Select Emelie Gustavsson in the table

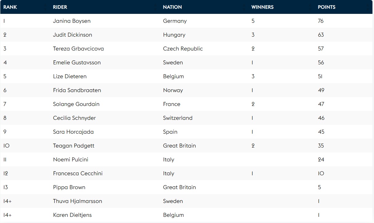tap(77, 63)
